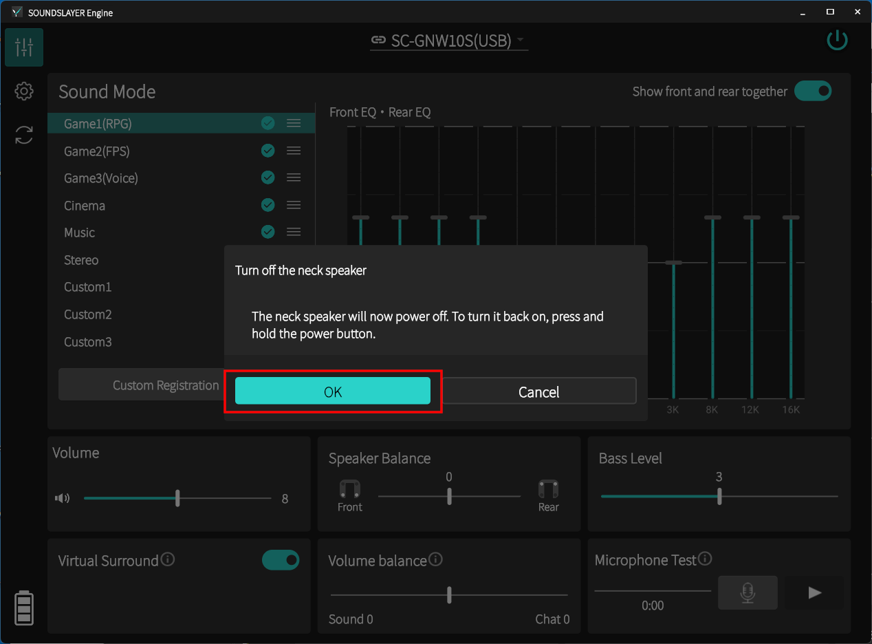The height and width of the screenshot is (644, 872).
Task: Disable the Virtual Surround switch
Action: pyautogui.click(x=281, y=560)
